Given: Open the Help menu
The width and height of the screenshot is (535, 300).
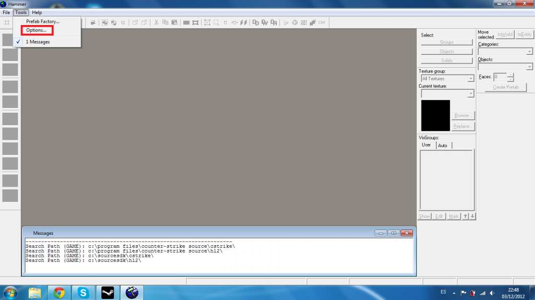Looking at the screenshot, I should tap(37, 13).
